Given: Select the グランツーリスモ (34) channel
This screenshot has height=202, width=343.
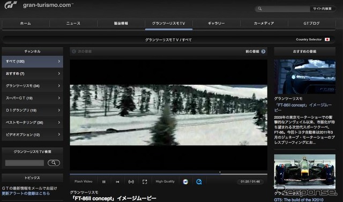Looking at the screenshot, I should pyautogui.click(x=32, y=86).
